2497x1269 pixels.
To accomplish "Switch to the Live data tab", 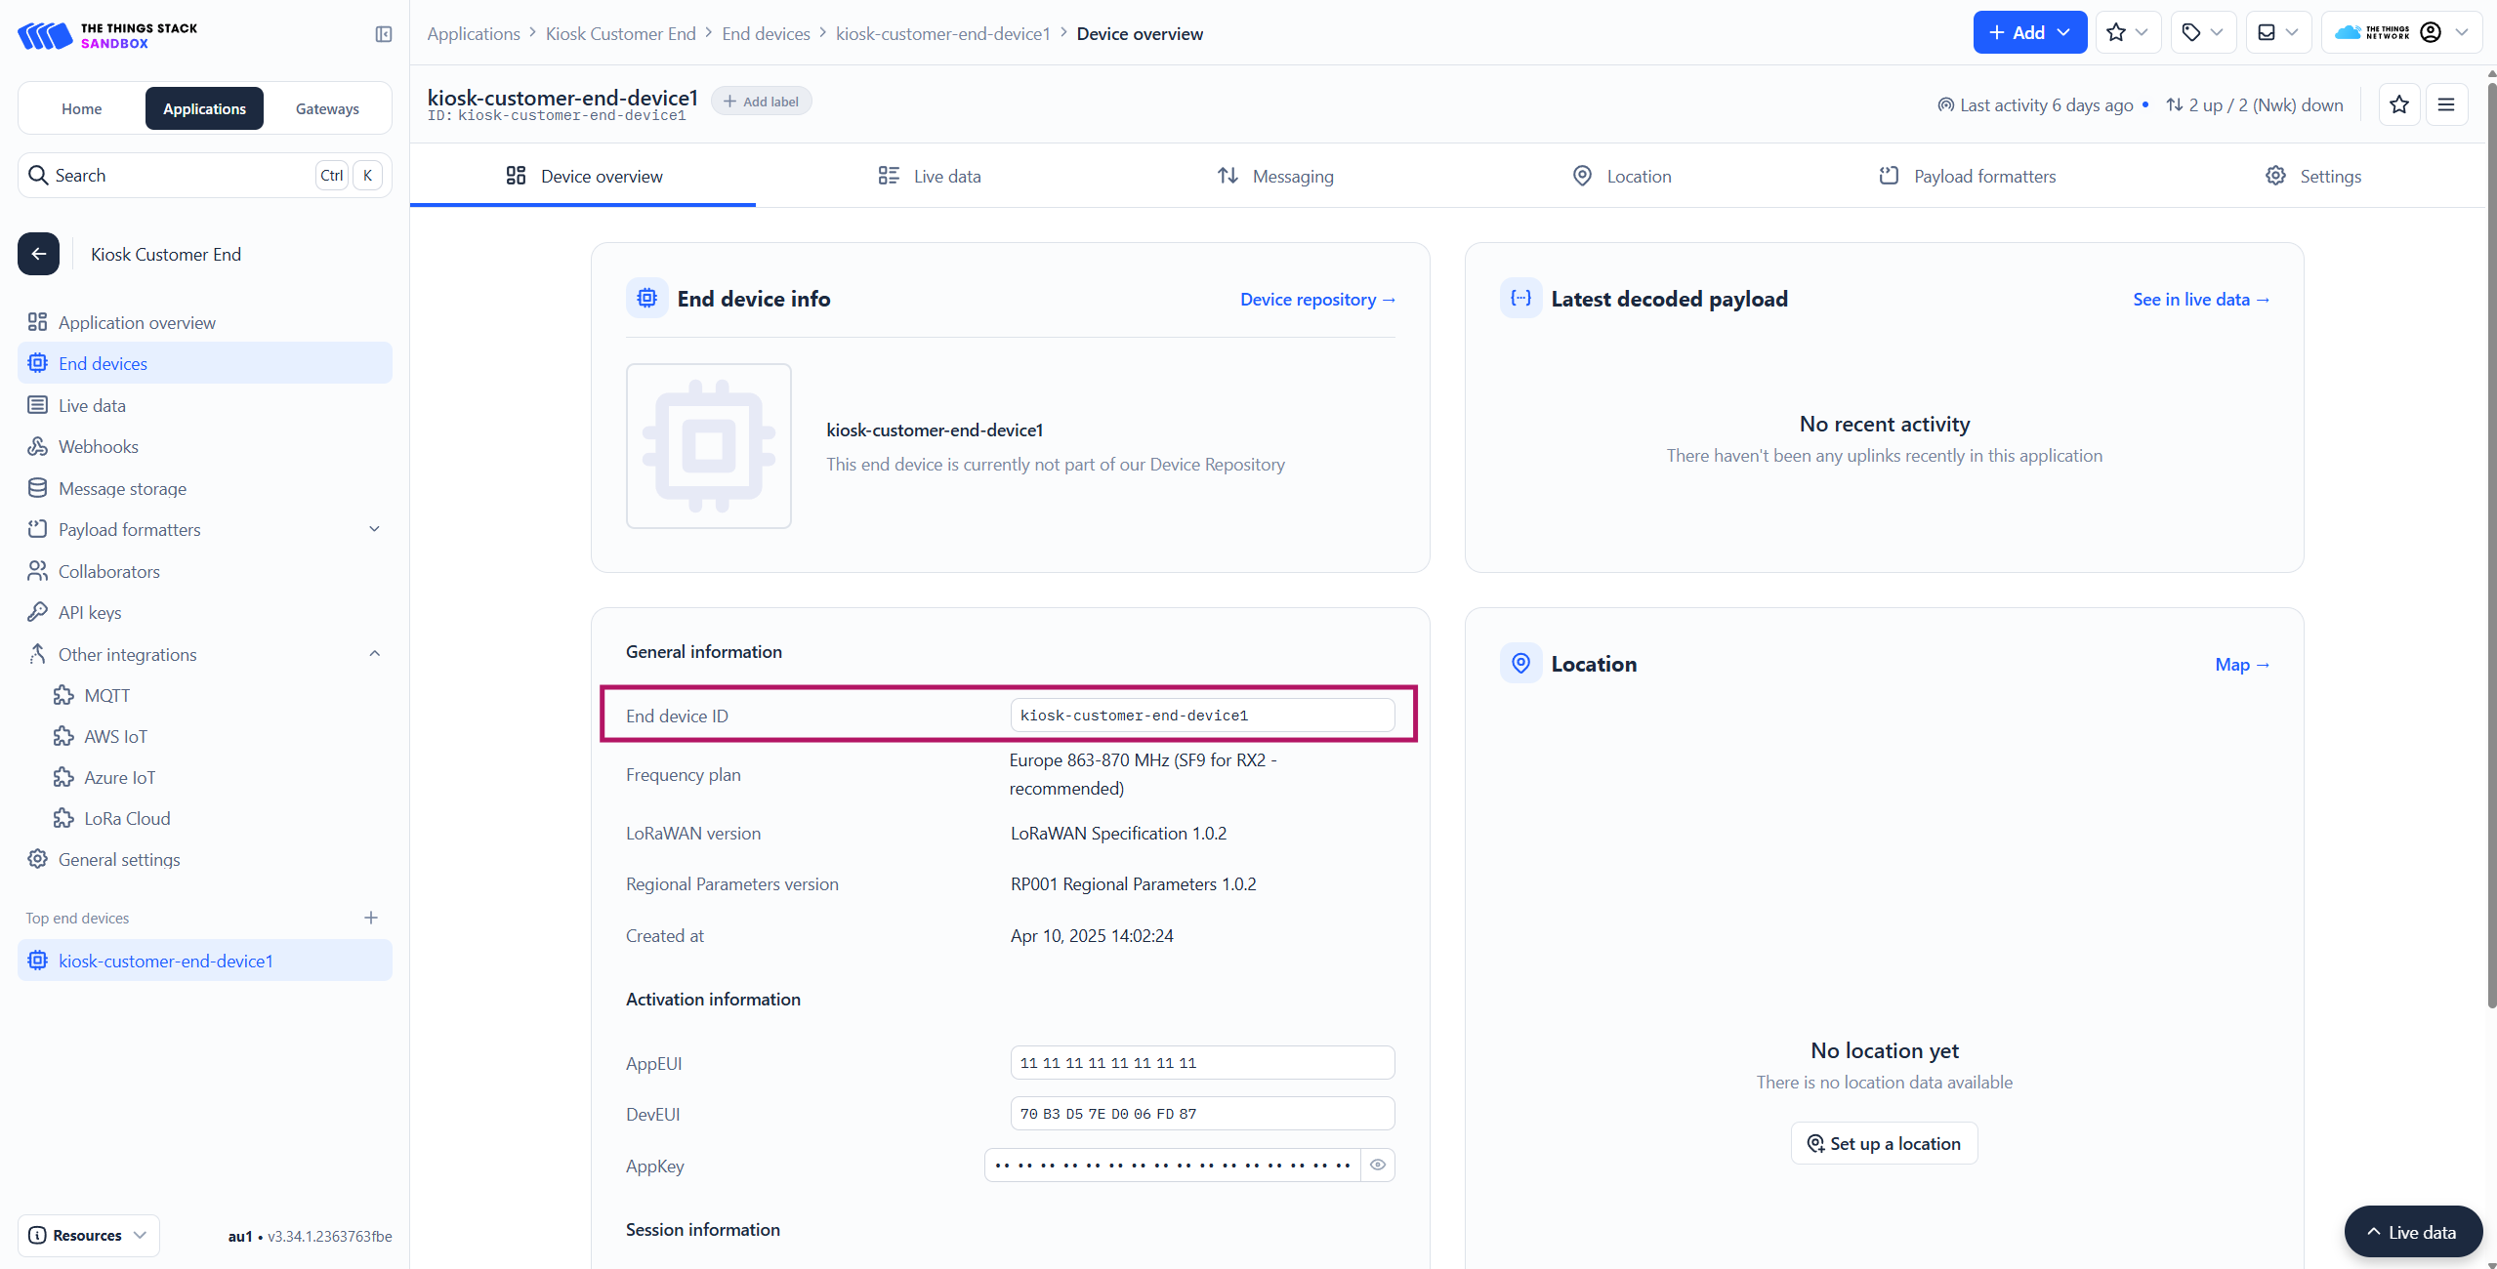I will [929, 176].
